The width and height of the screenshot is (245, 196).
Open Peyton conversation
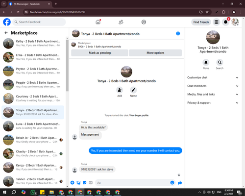(33, 71)
